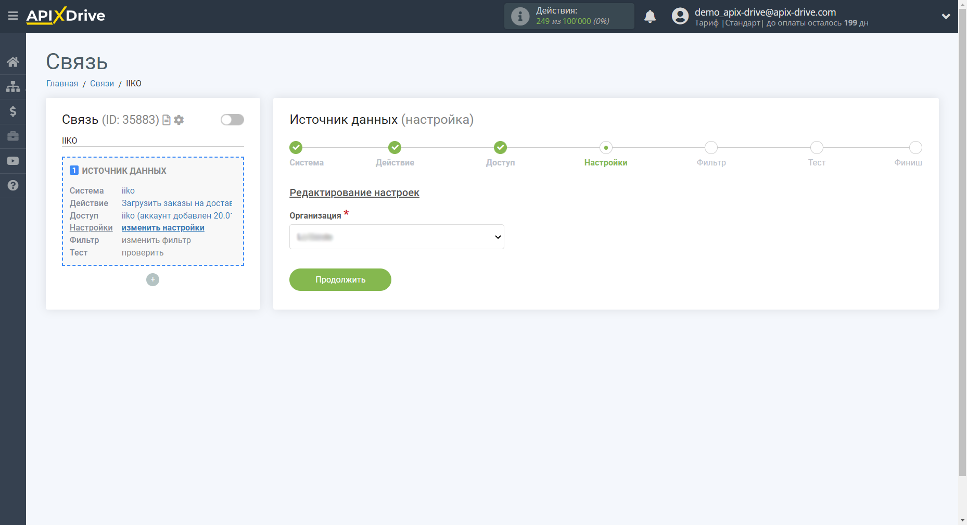Click the Редактирование настроек heading
967x525 pixels.
tap(354, 193)
